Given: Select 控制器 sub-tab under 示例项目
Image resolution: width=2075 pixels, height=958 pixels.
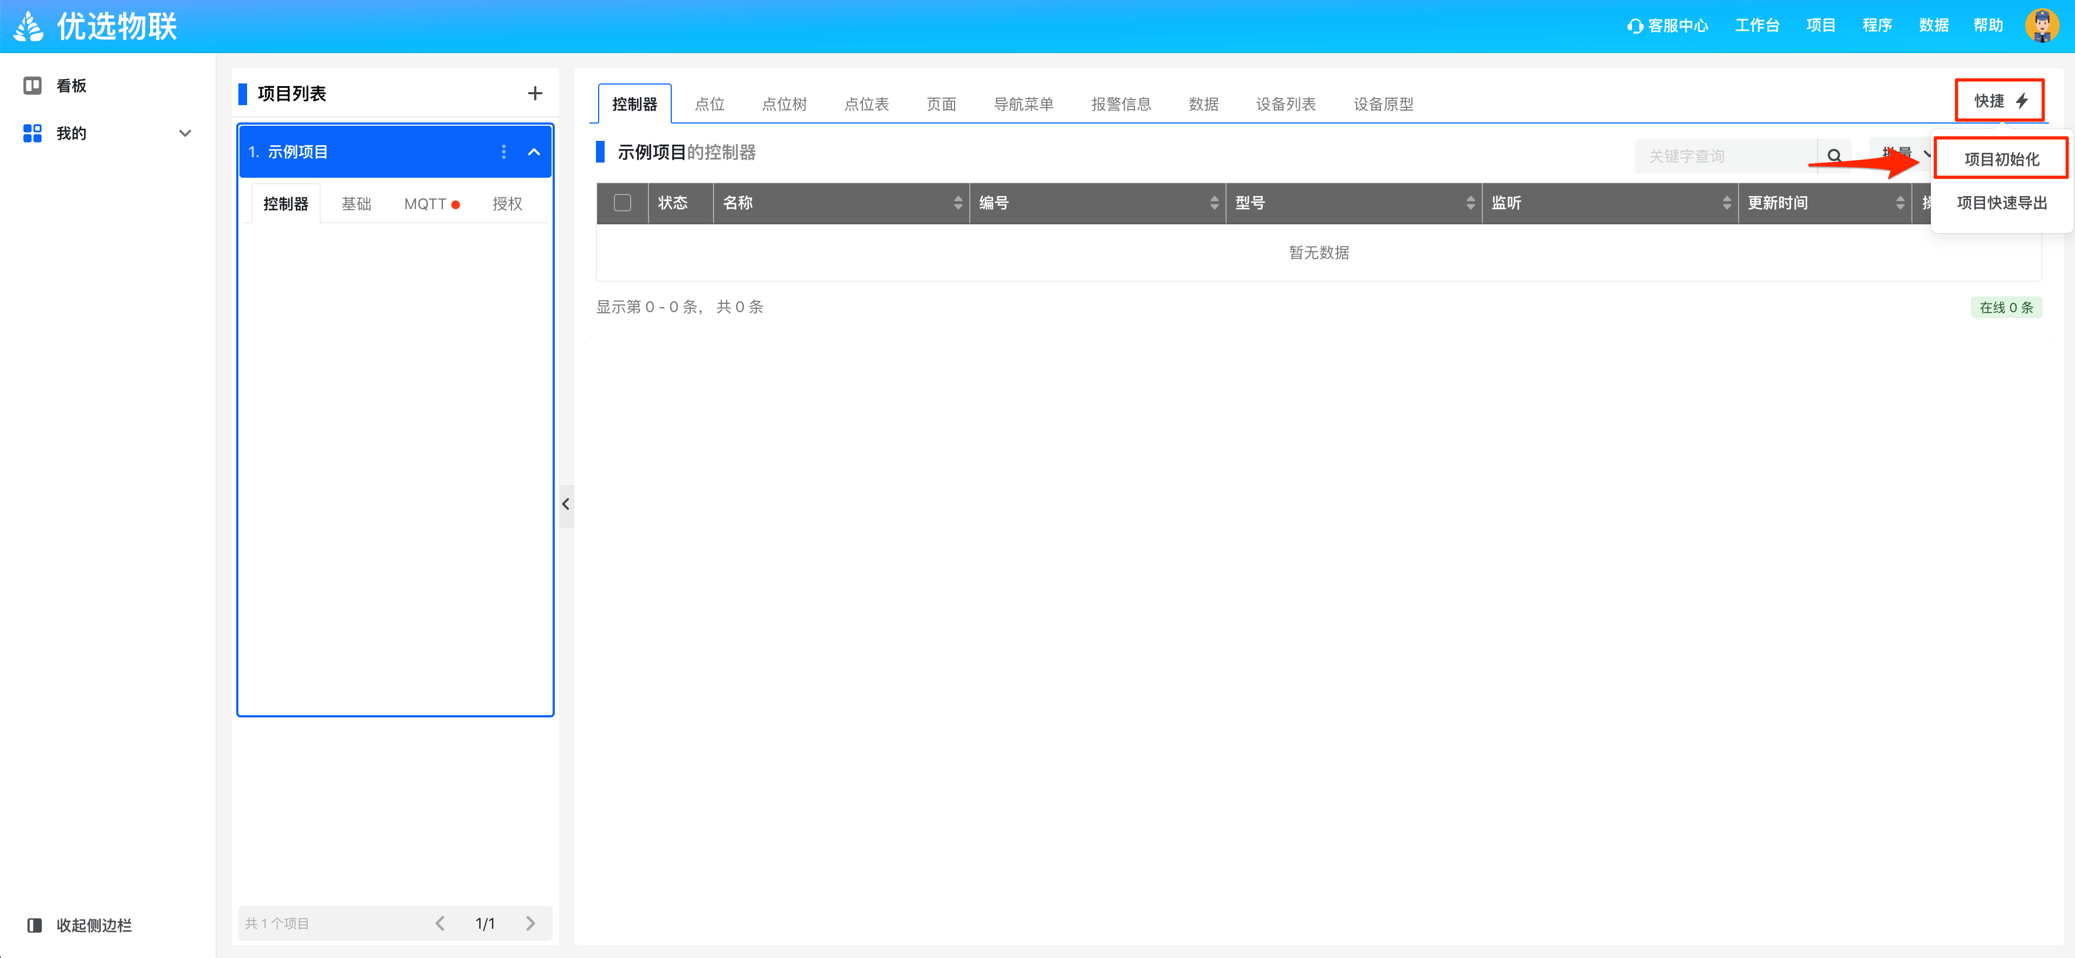Looking at the screenshot, I should pyautogui.click(x=286, y=204).
